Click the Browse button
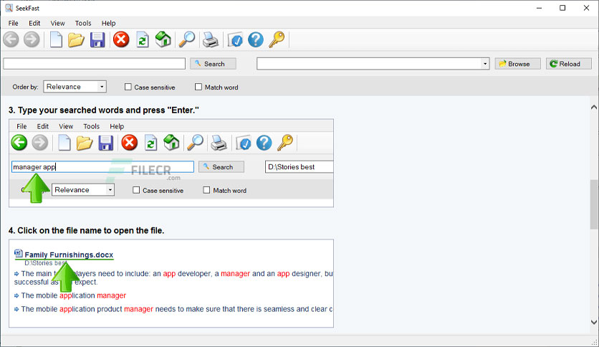Image resolution: width=599 pixels, height=347 pixels. [517, 64]
